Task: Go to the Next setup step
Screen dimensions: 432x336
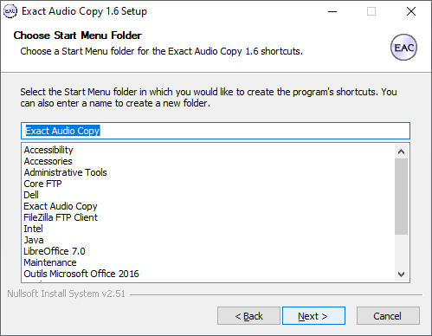Action: coord(313,316)
